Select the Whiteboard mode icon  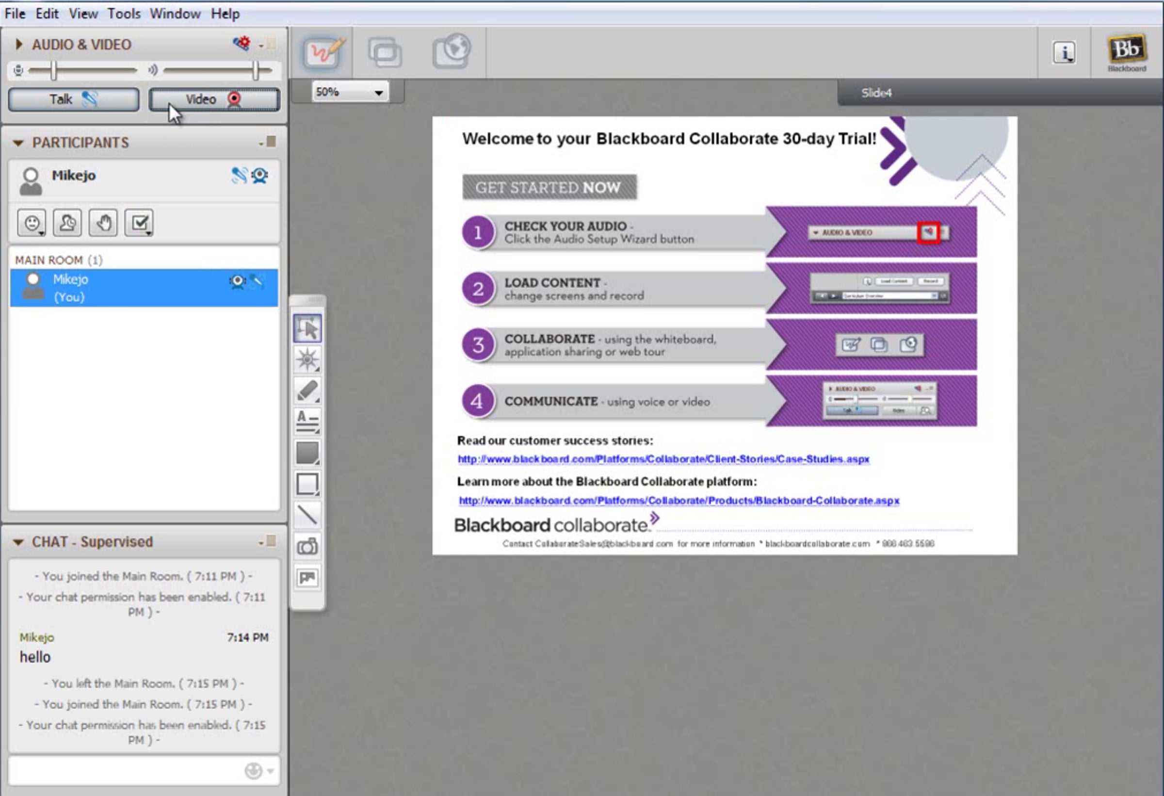[322, 51]
